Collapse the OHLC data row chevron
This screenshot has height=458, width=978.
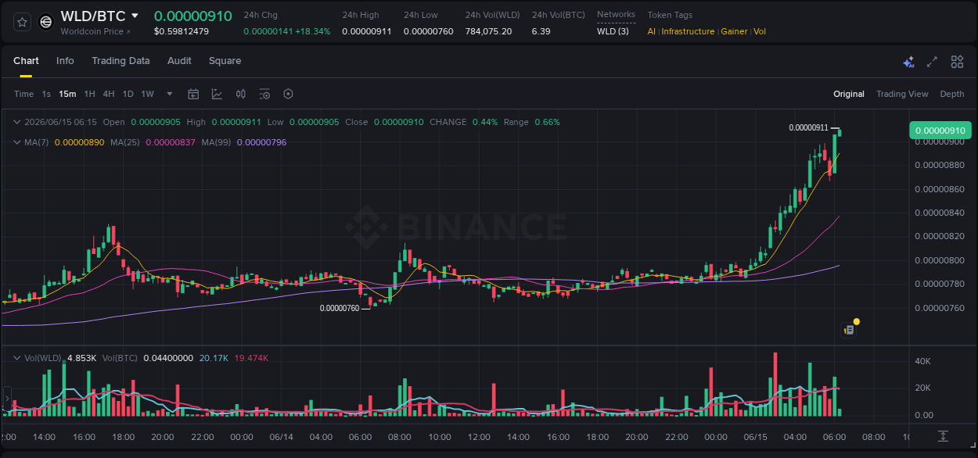17,122
